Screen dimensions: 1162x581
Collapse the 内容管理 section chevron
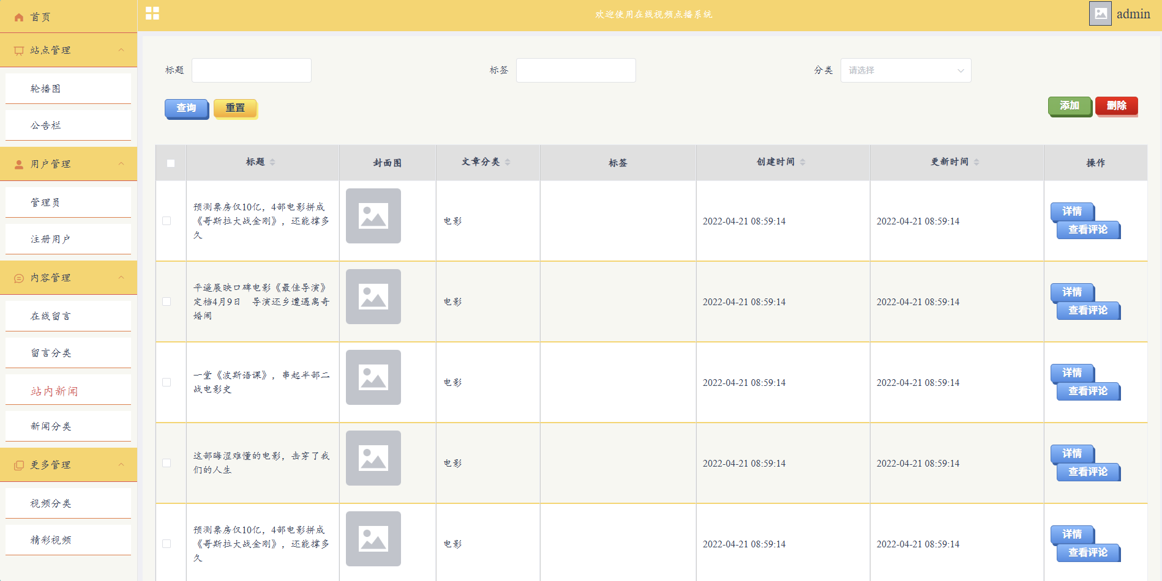click(121, 278)
